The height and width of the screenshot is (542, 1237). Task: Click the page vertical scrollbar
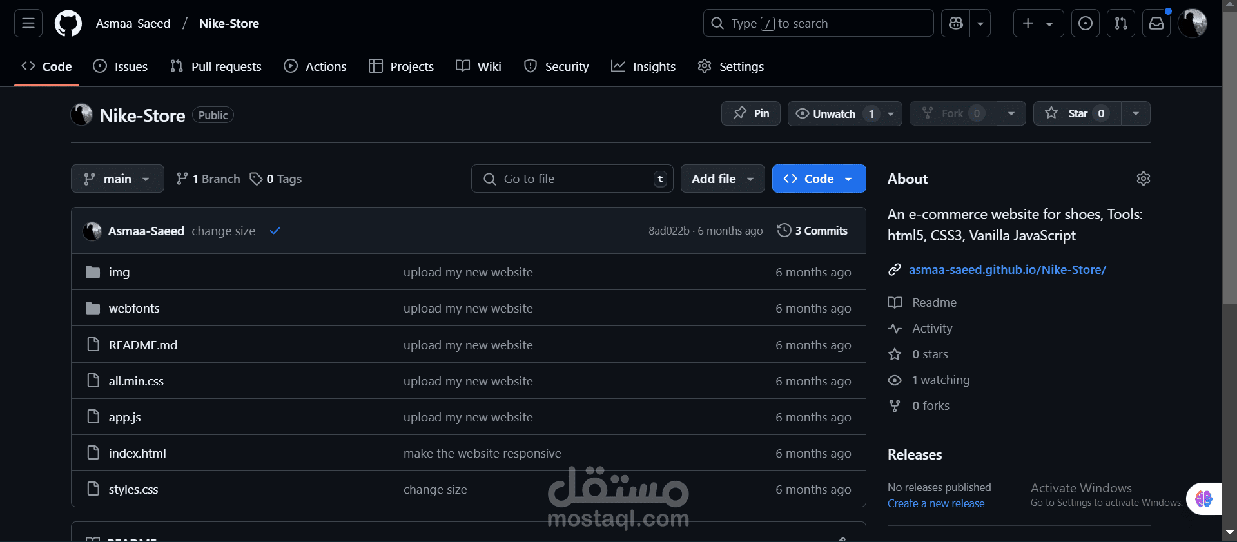[1229, 158]
